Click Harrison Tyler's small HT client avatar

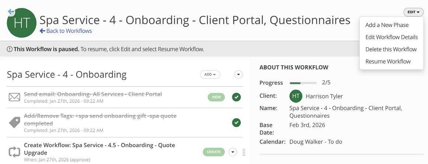click(296, 96)
